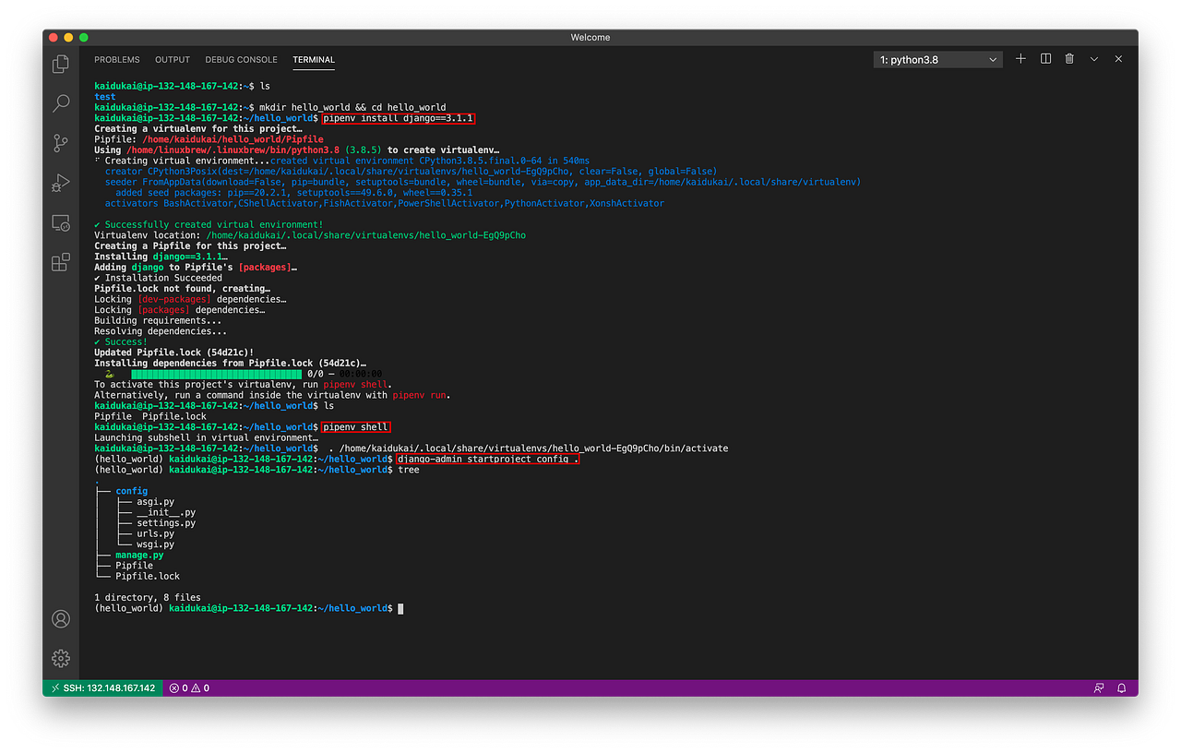Viewport: 1181px width, 753px height.
Task: Click "1 directory, 8 files" summary line
Action: pyautogui.click(x=148, y=598)
